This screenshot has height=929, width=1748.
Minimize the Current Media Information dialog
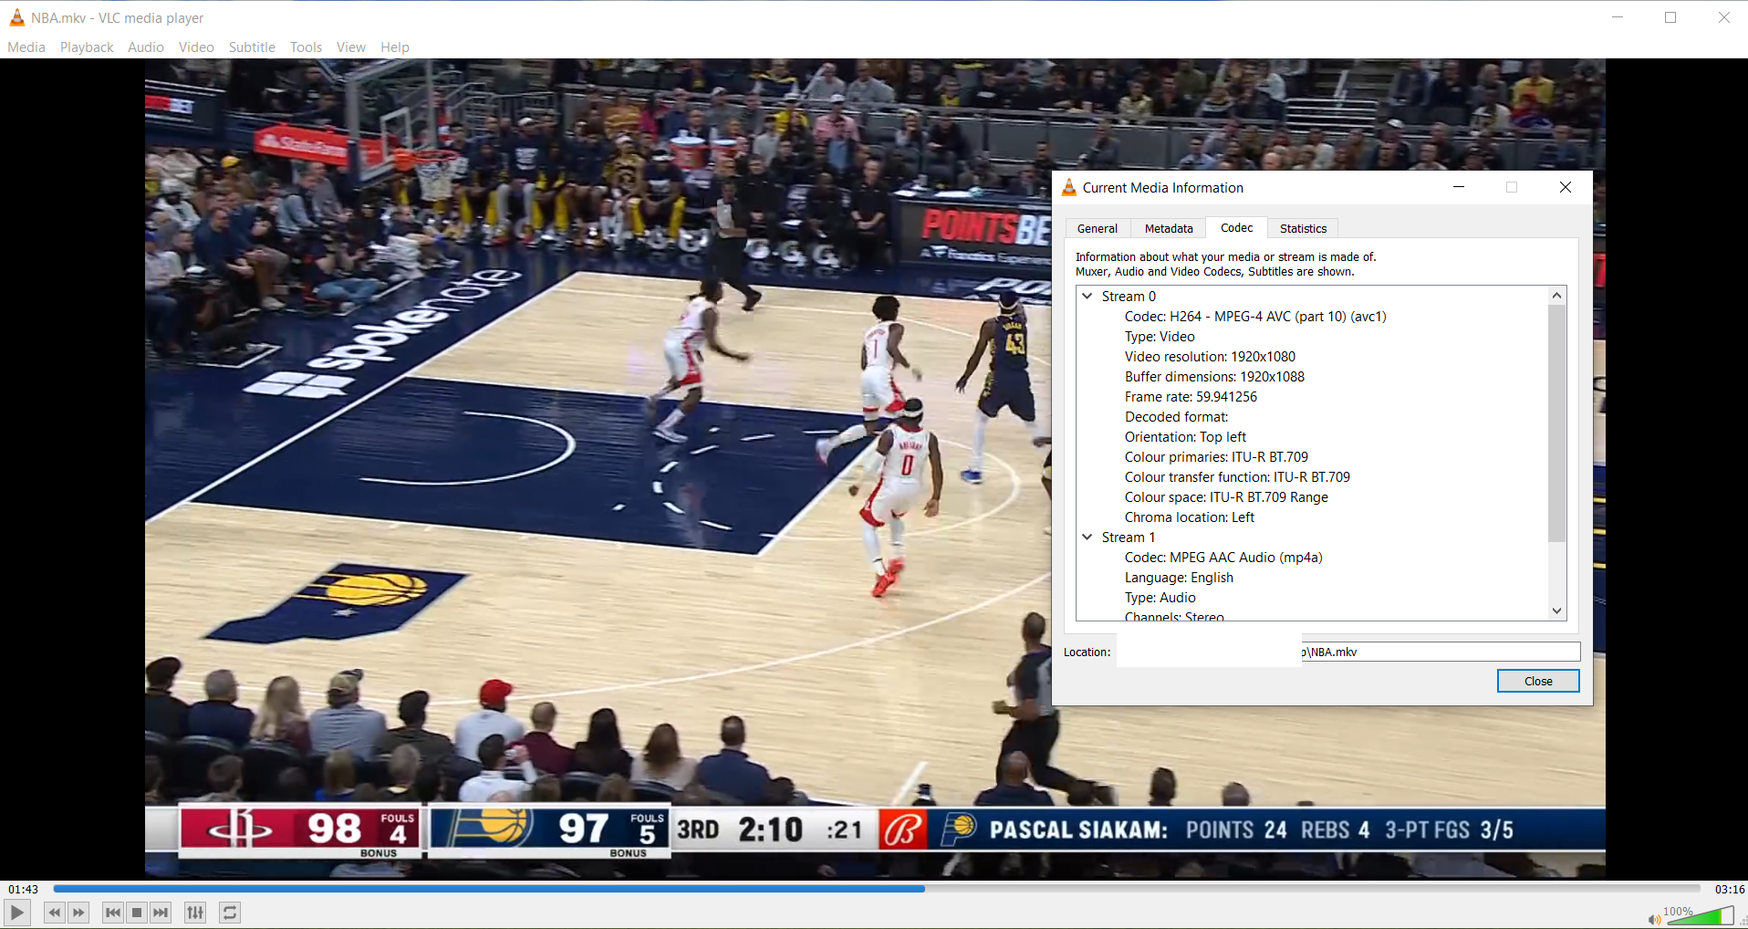pos(1459,187)
